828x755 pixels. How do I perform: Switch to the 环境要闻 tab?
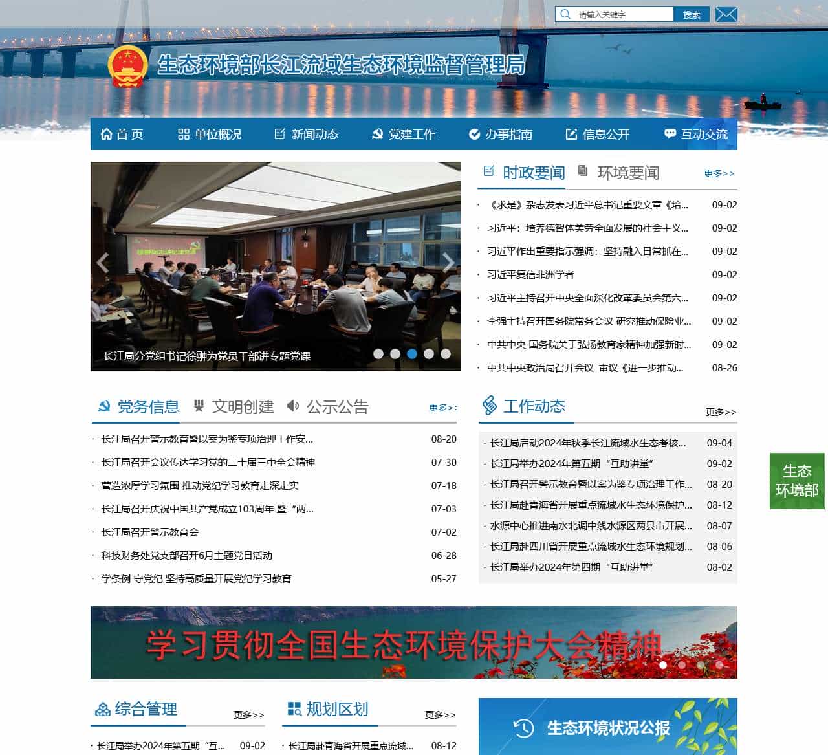point(628,172)
